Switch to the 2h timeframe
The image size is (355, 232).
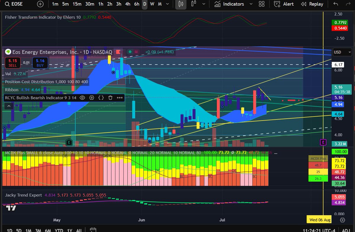click(x=110, y=4)
